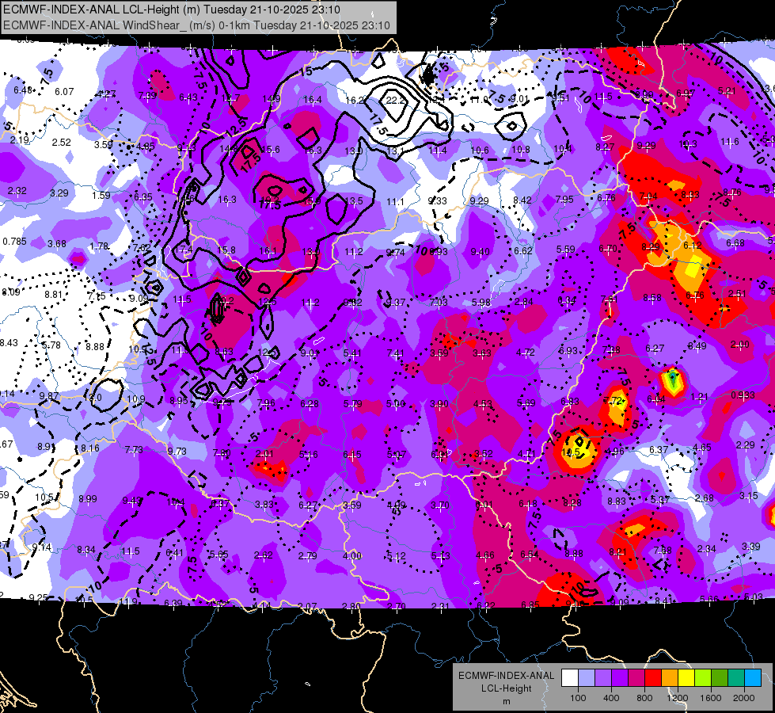This screenshot has height=713, width=775.
Task: Click the white legend swatch below 100
Action: (x=569, y=678)
